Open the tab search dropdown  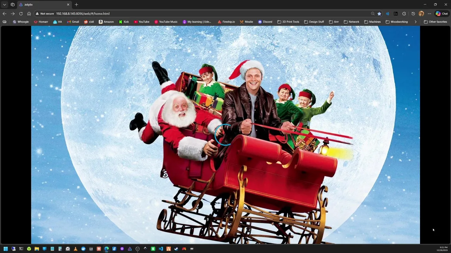pyautogui.click(x=4, y=5)
